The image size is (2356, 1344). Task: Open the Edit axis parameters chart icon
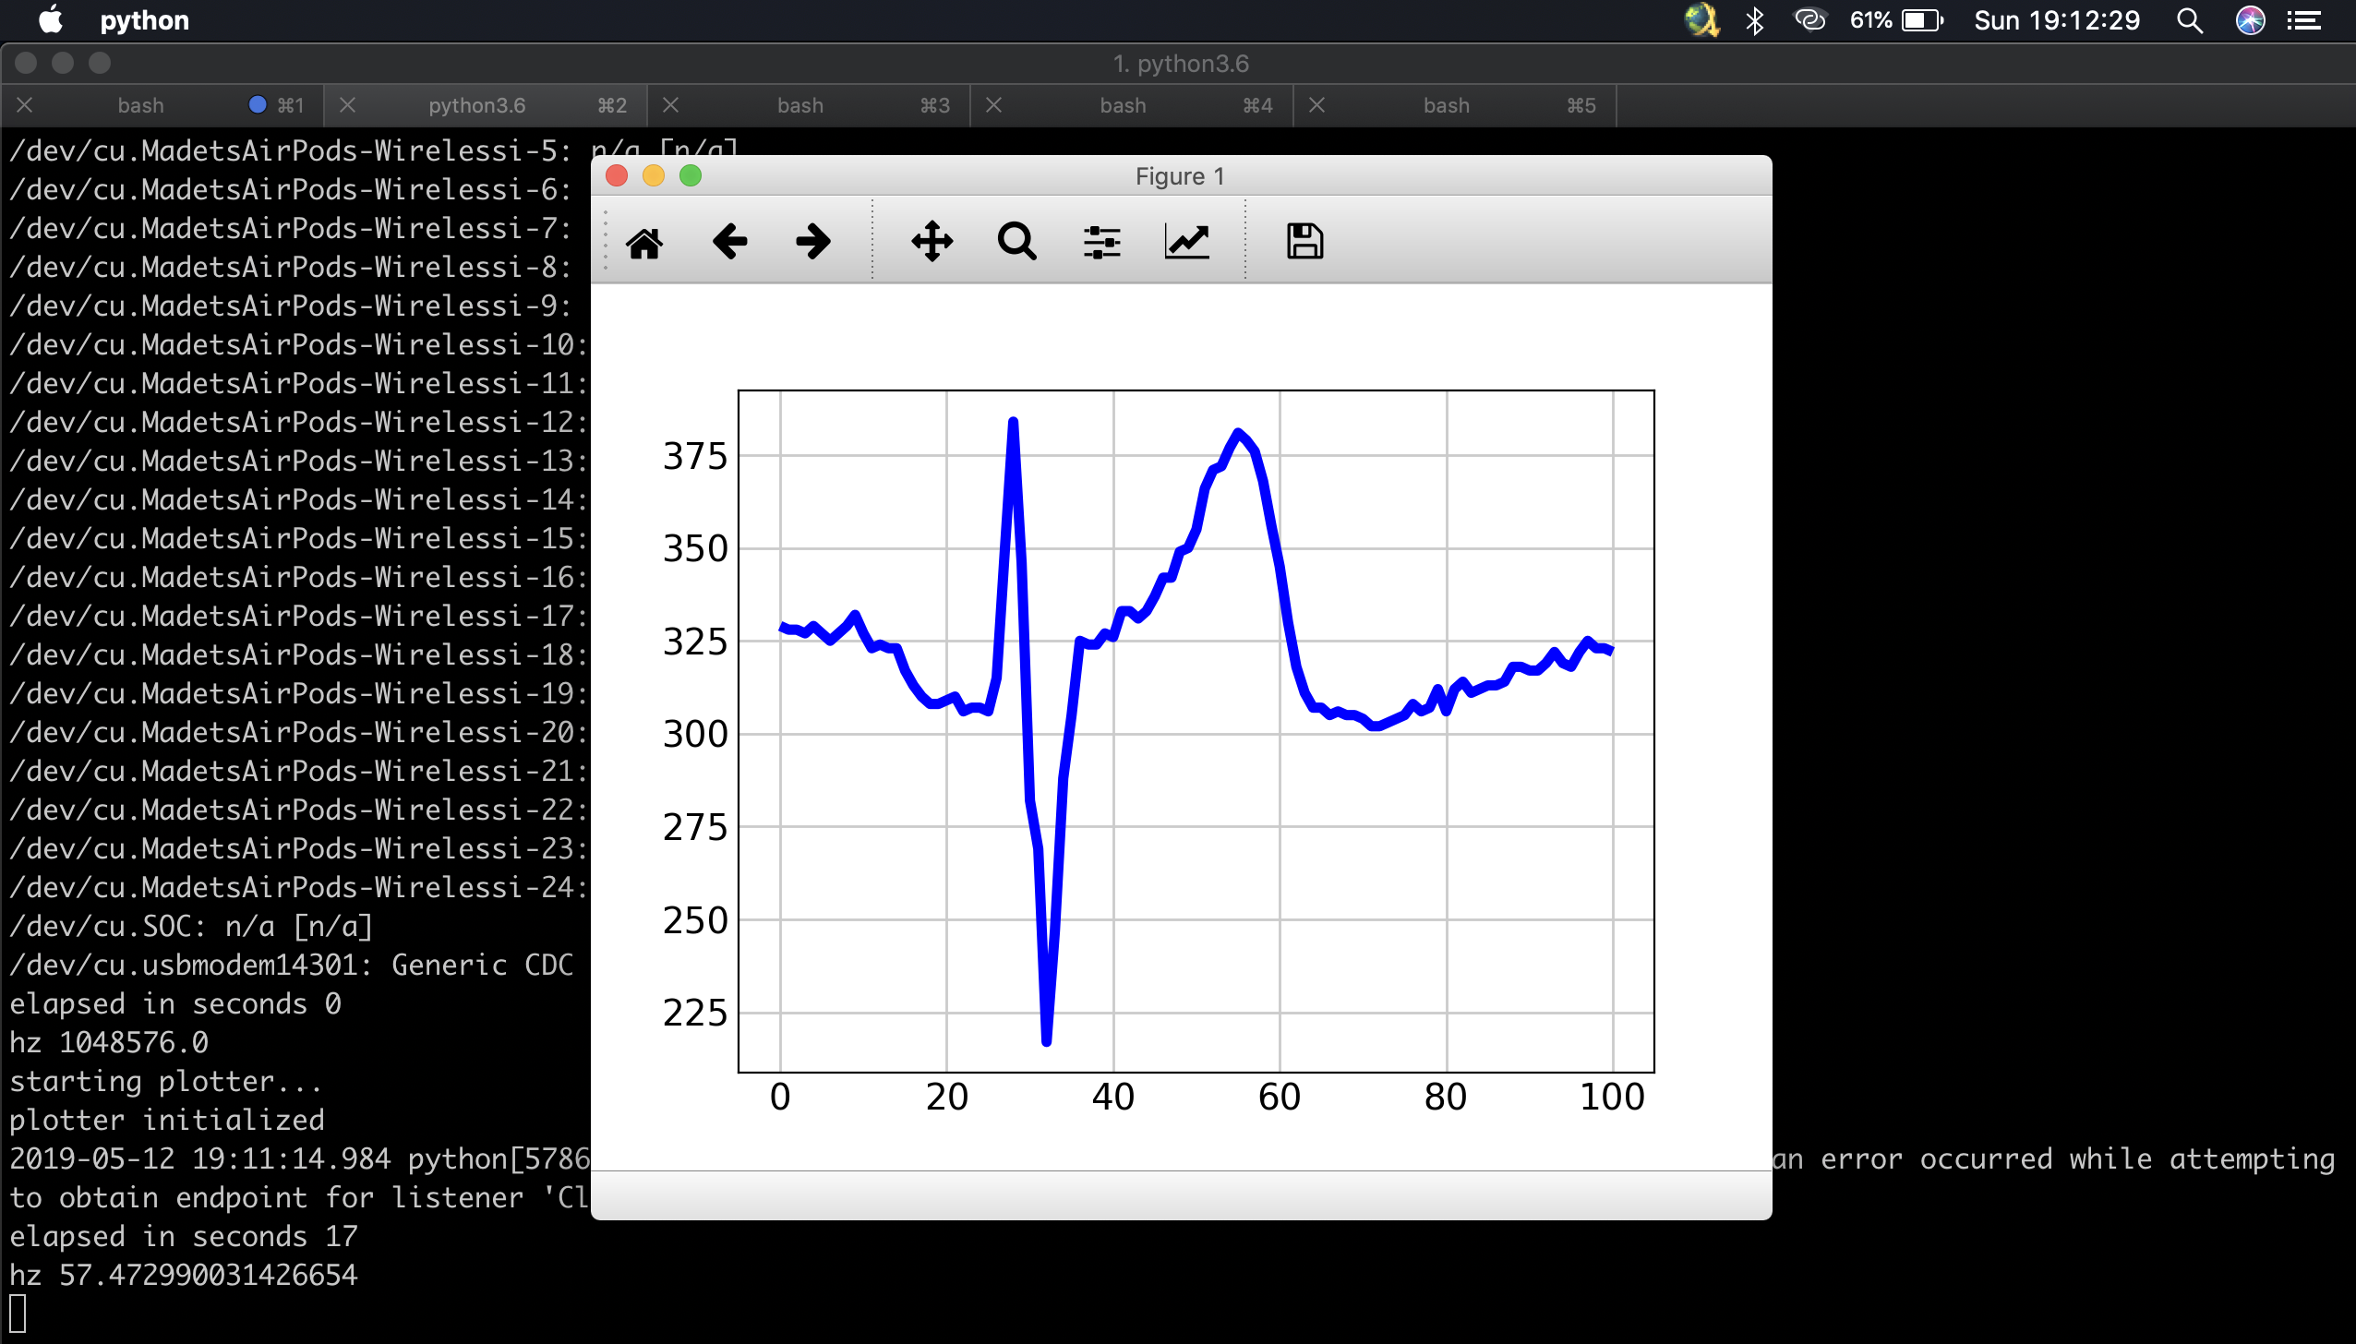(x=1186, y=242)
